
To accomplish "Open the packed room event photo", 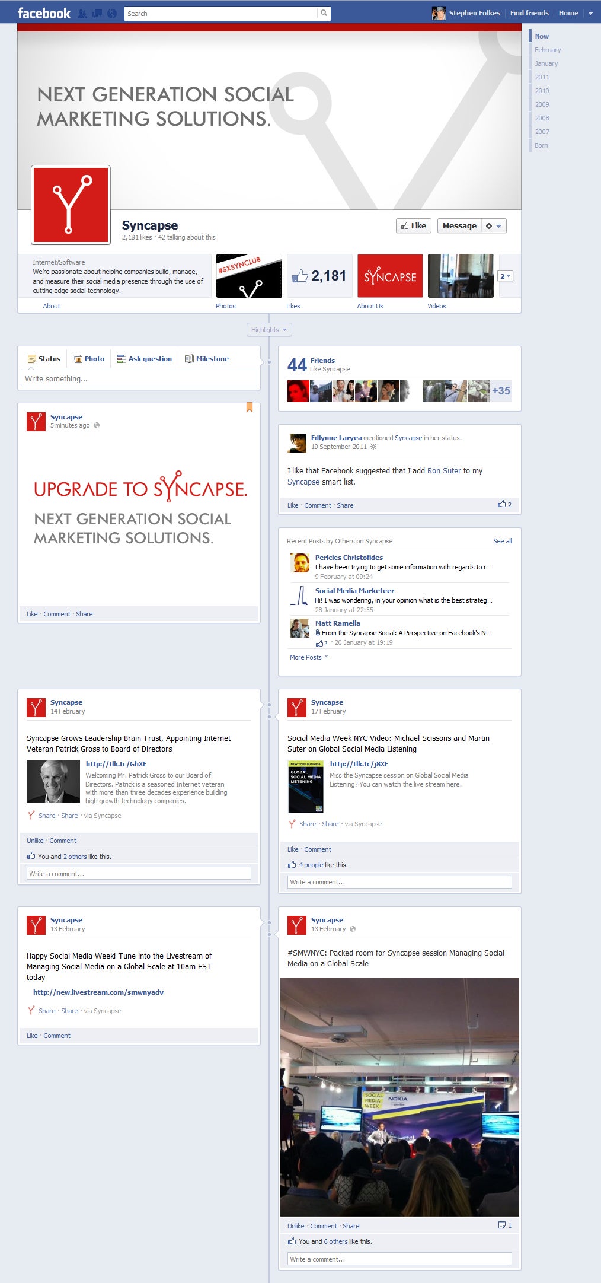I will [x=399, y=1097].
